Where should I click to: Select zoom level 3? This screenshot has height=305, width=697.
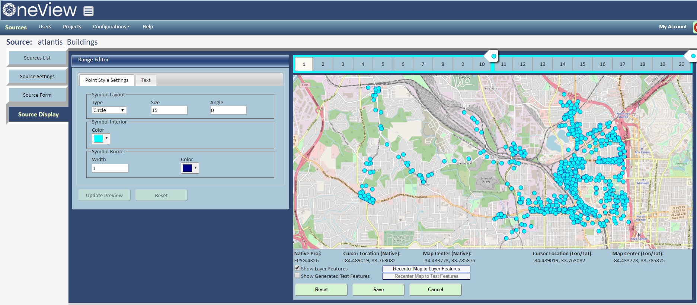click(343, 64)
